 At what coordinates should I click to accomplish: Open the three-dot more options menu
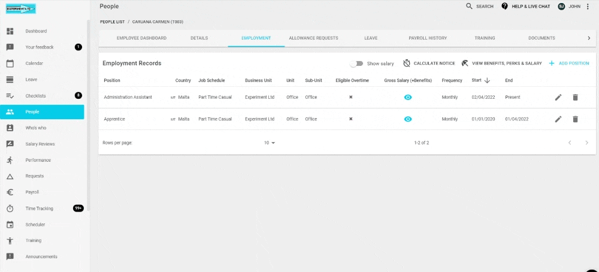tap(588, 7)
